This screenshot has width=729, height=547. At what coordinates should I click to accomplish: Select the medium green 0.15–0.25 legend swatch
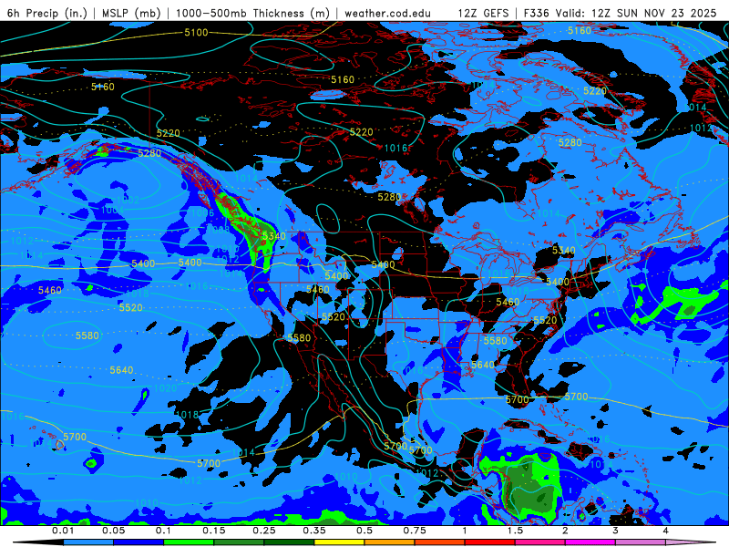pos(239,542)
